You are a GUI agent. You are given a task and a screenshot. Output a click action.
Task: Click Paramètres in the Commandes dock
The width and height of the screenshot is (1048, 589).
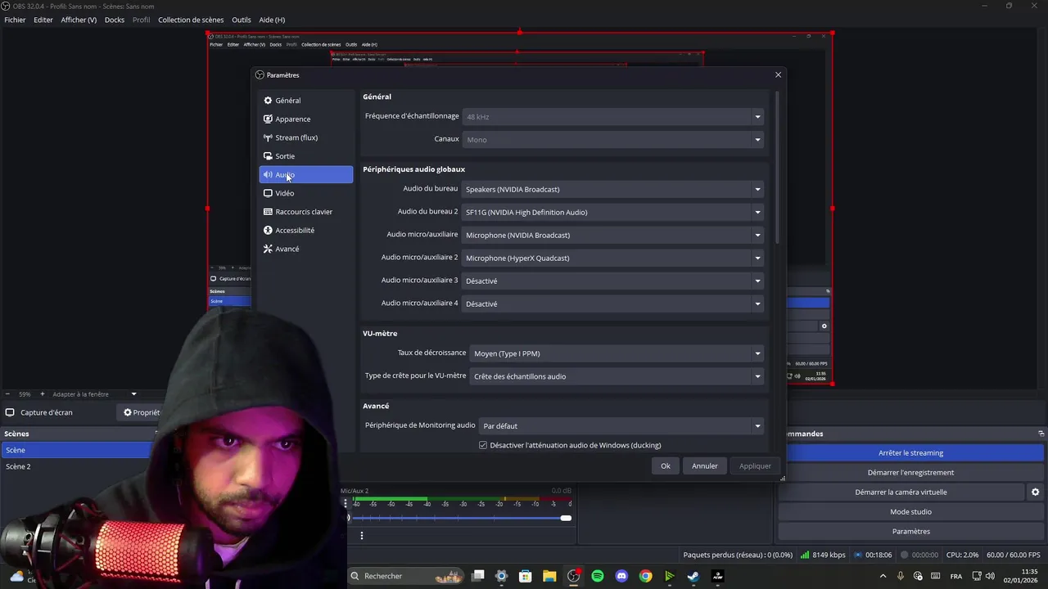910,532
